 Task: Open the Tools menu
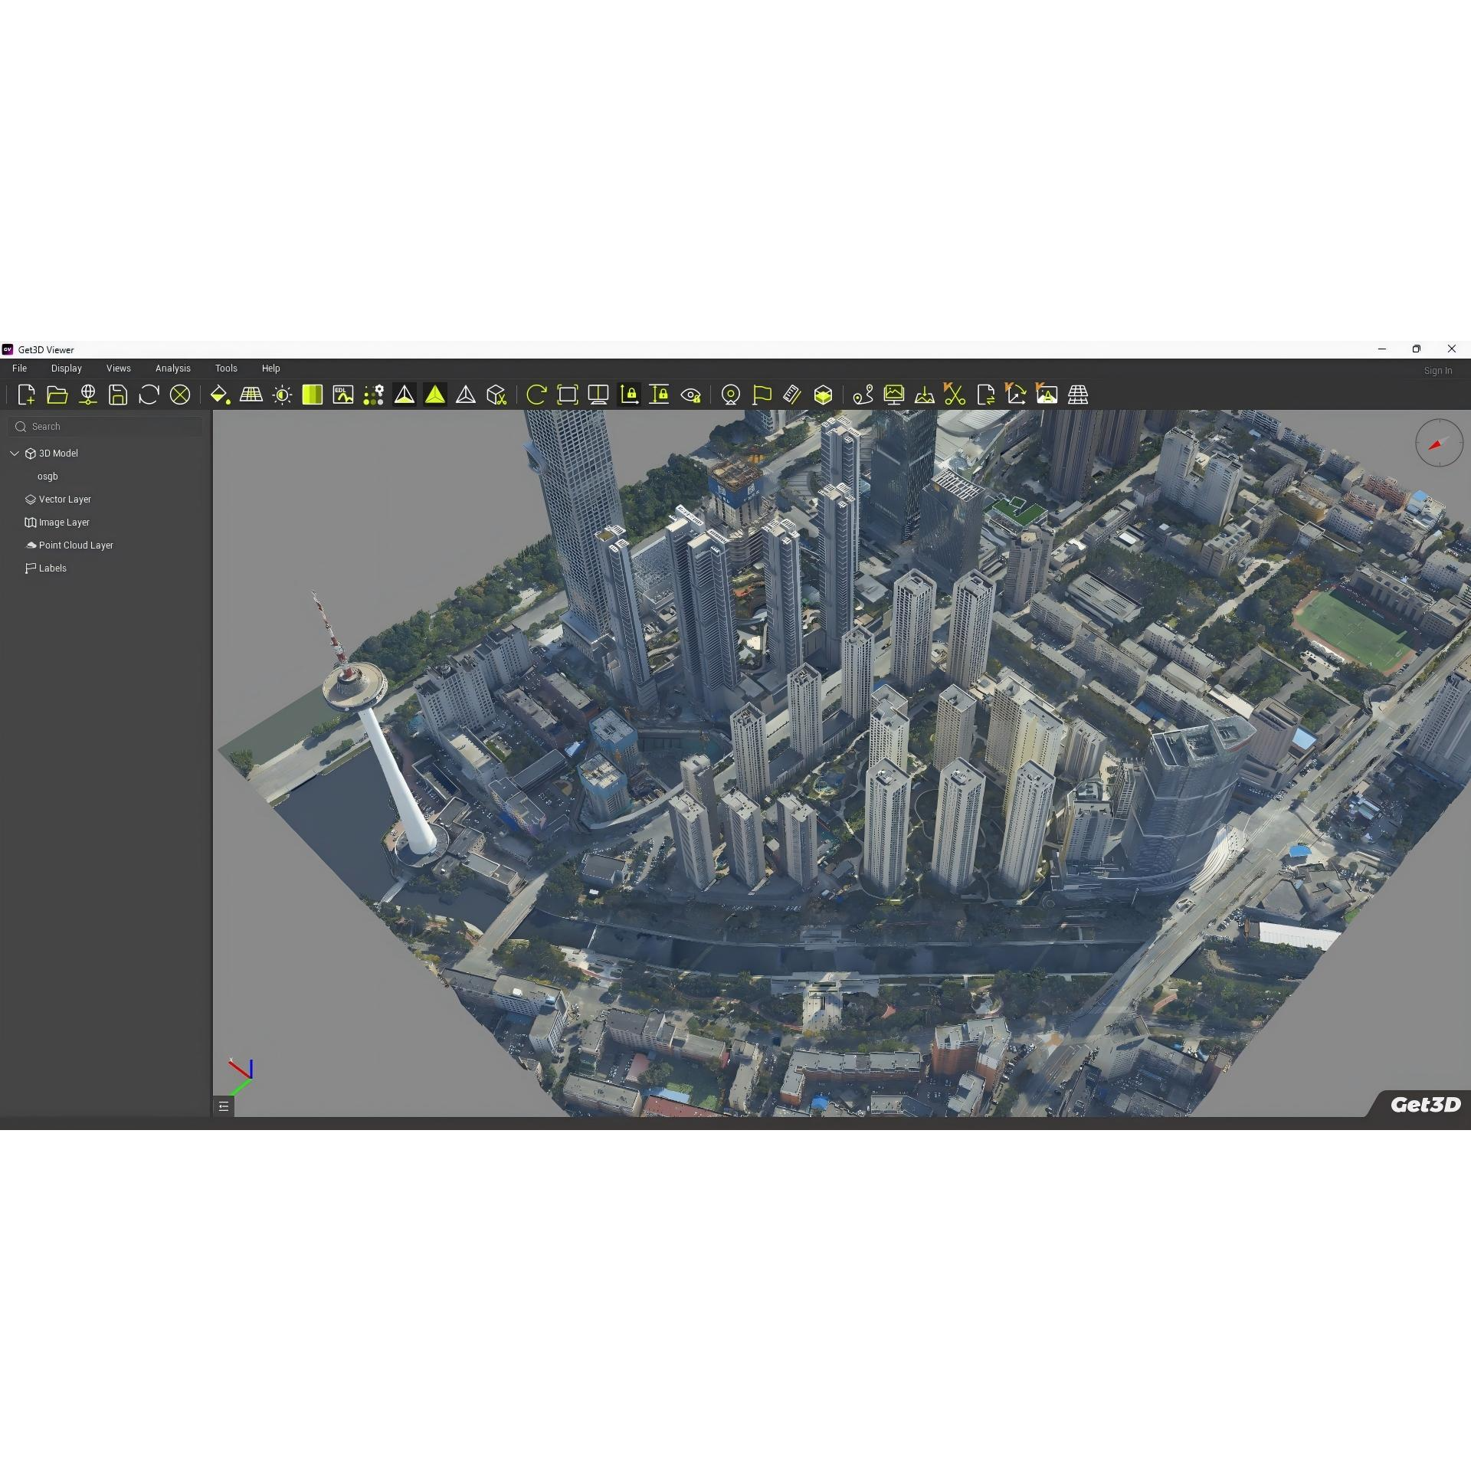pyautogui.click(x=226, y=369)
